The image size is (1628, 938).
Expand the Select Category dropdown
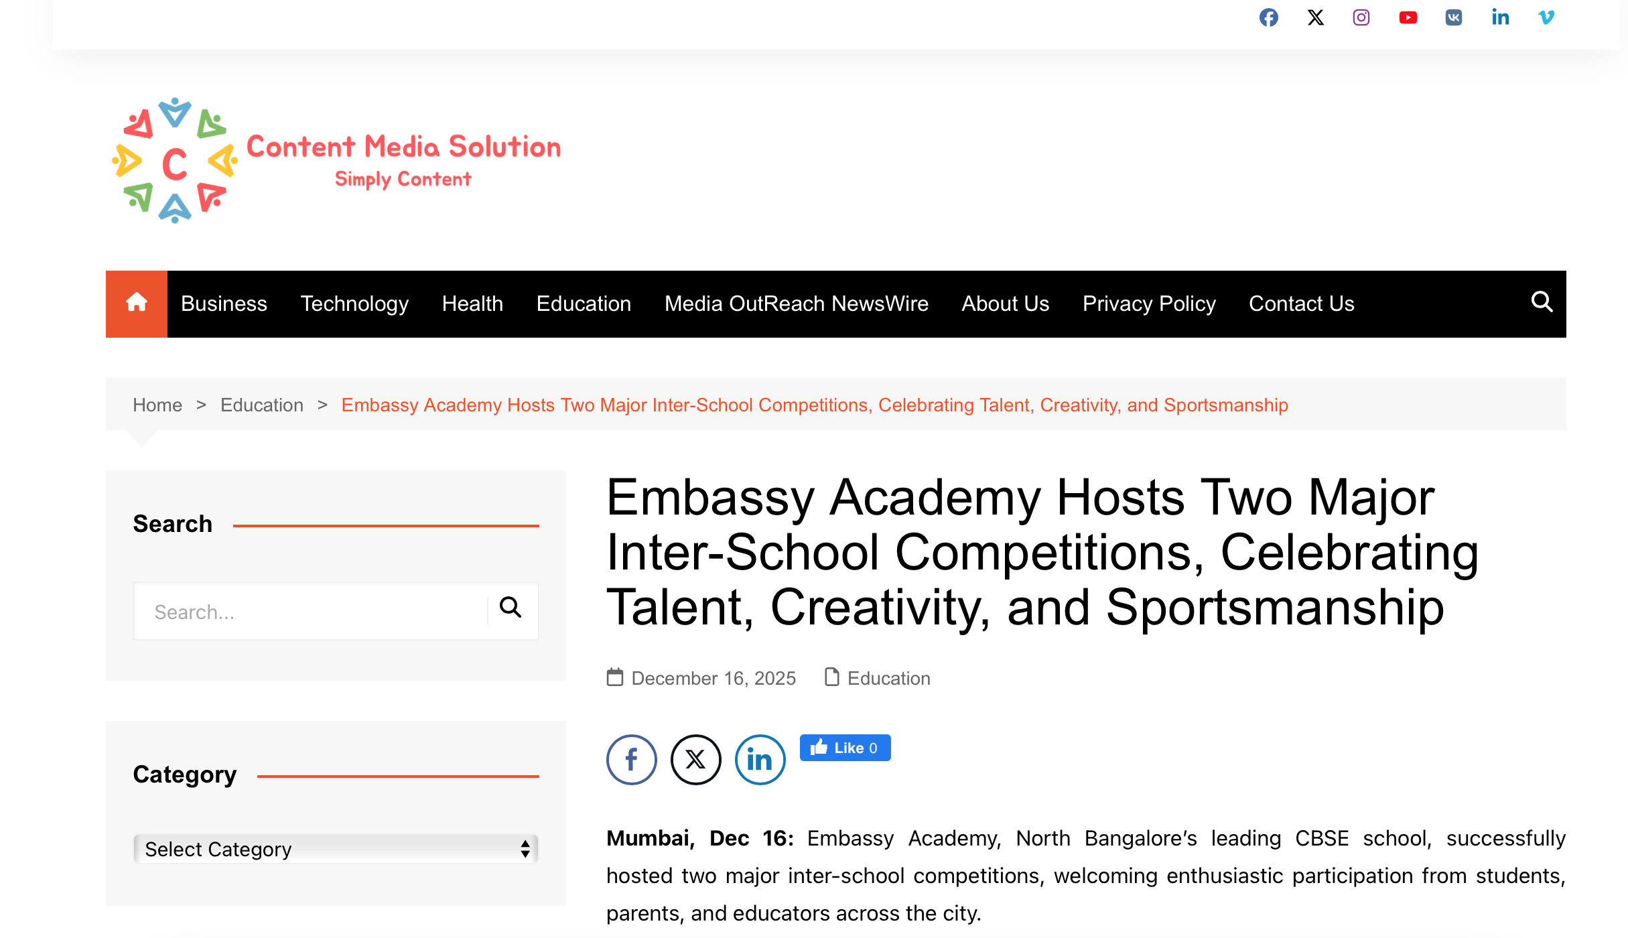[x=336, y=849]
